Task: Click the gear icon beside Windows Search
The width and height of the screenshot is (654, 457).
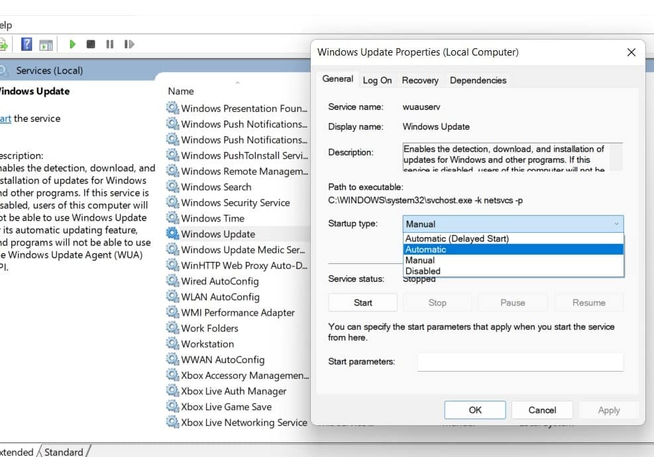Action: [172, 187]
